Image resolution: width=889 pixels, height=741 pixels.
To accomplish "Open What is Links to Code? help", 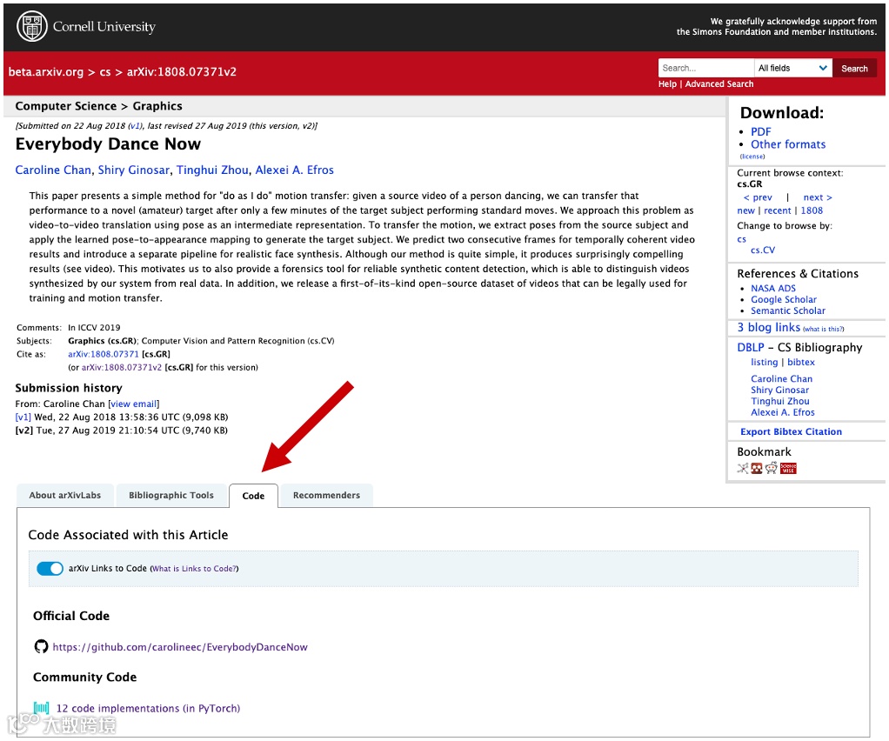I will 195,569.
